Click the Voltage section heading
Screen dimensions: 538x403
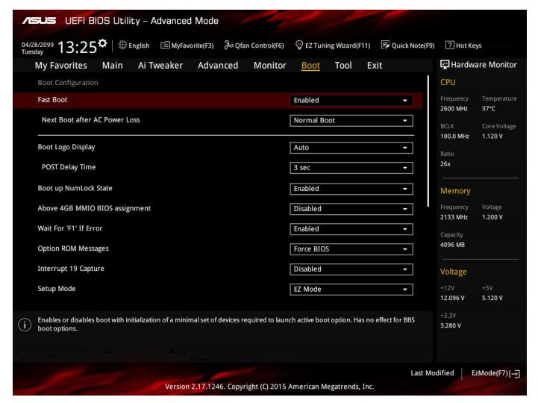click(x=453, y=272)
